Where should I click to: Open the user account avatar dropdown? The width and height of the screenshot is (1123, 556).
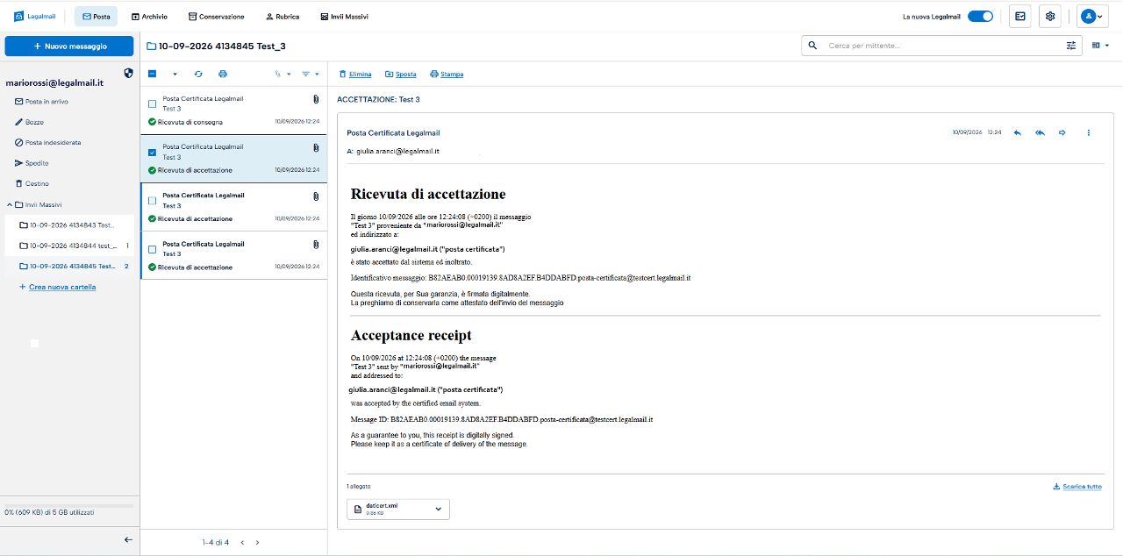coord(1094,17)
